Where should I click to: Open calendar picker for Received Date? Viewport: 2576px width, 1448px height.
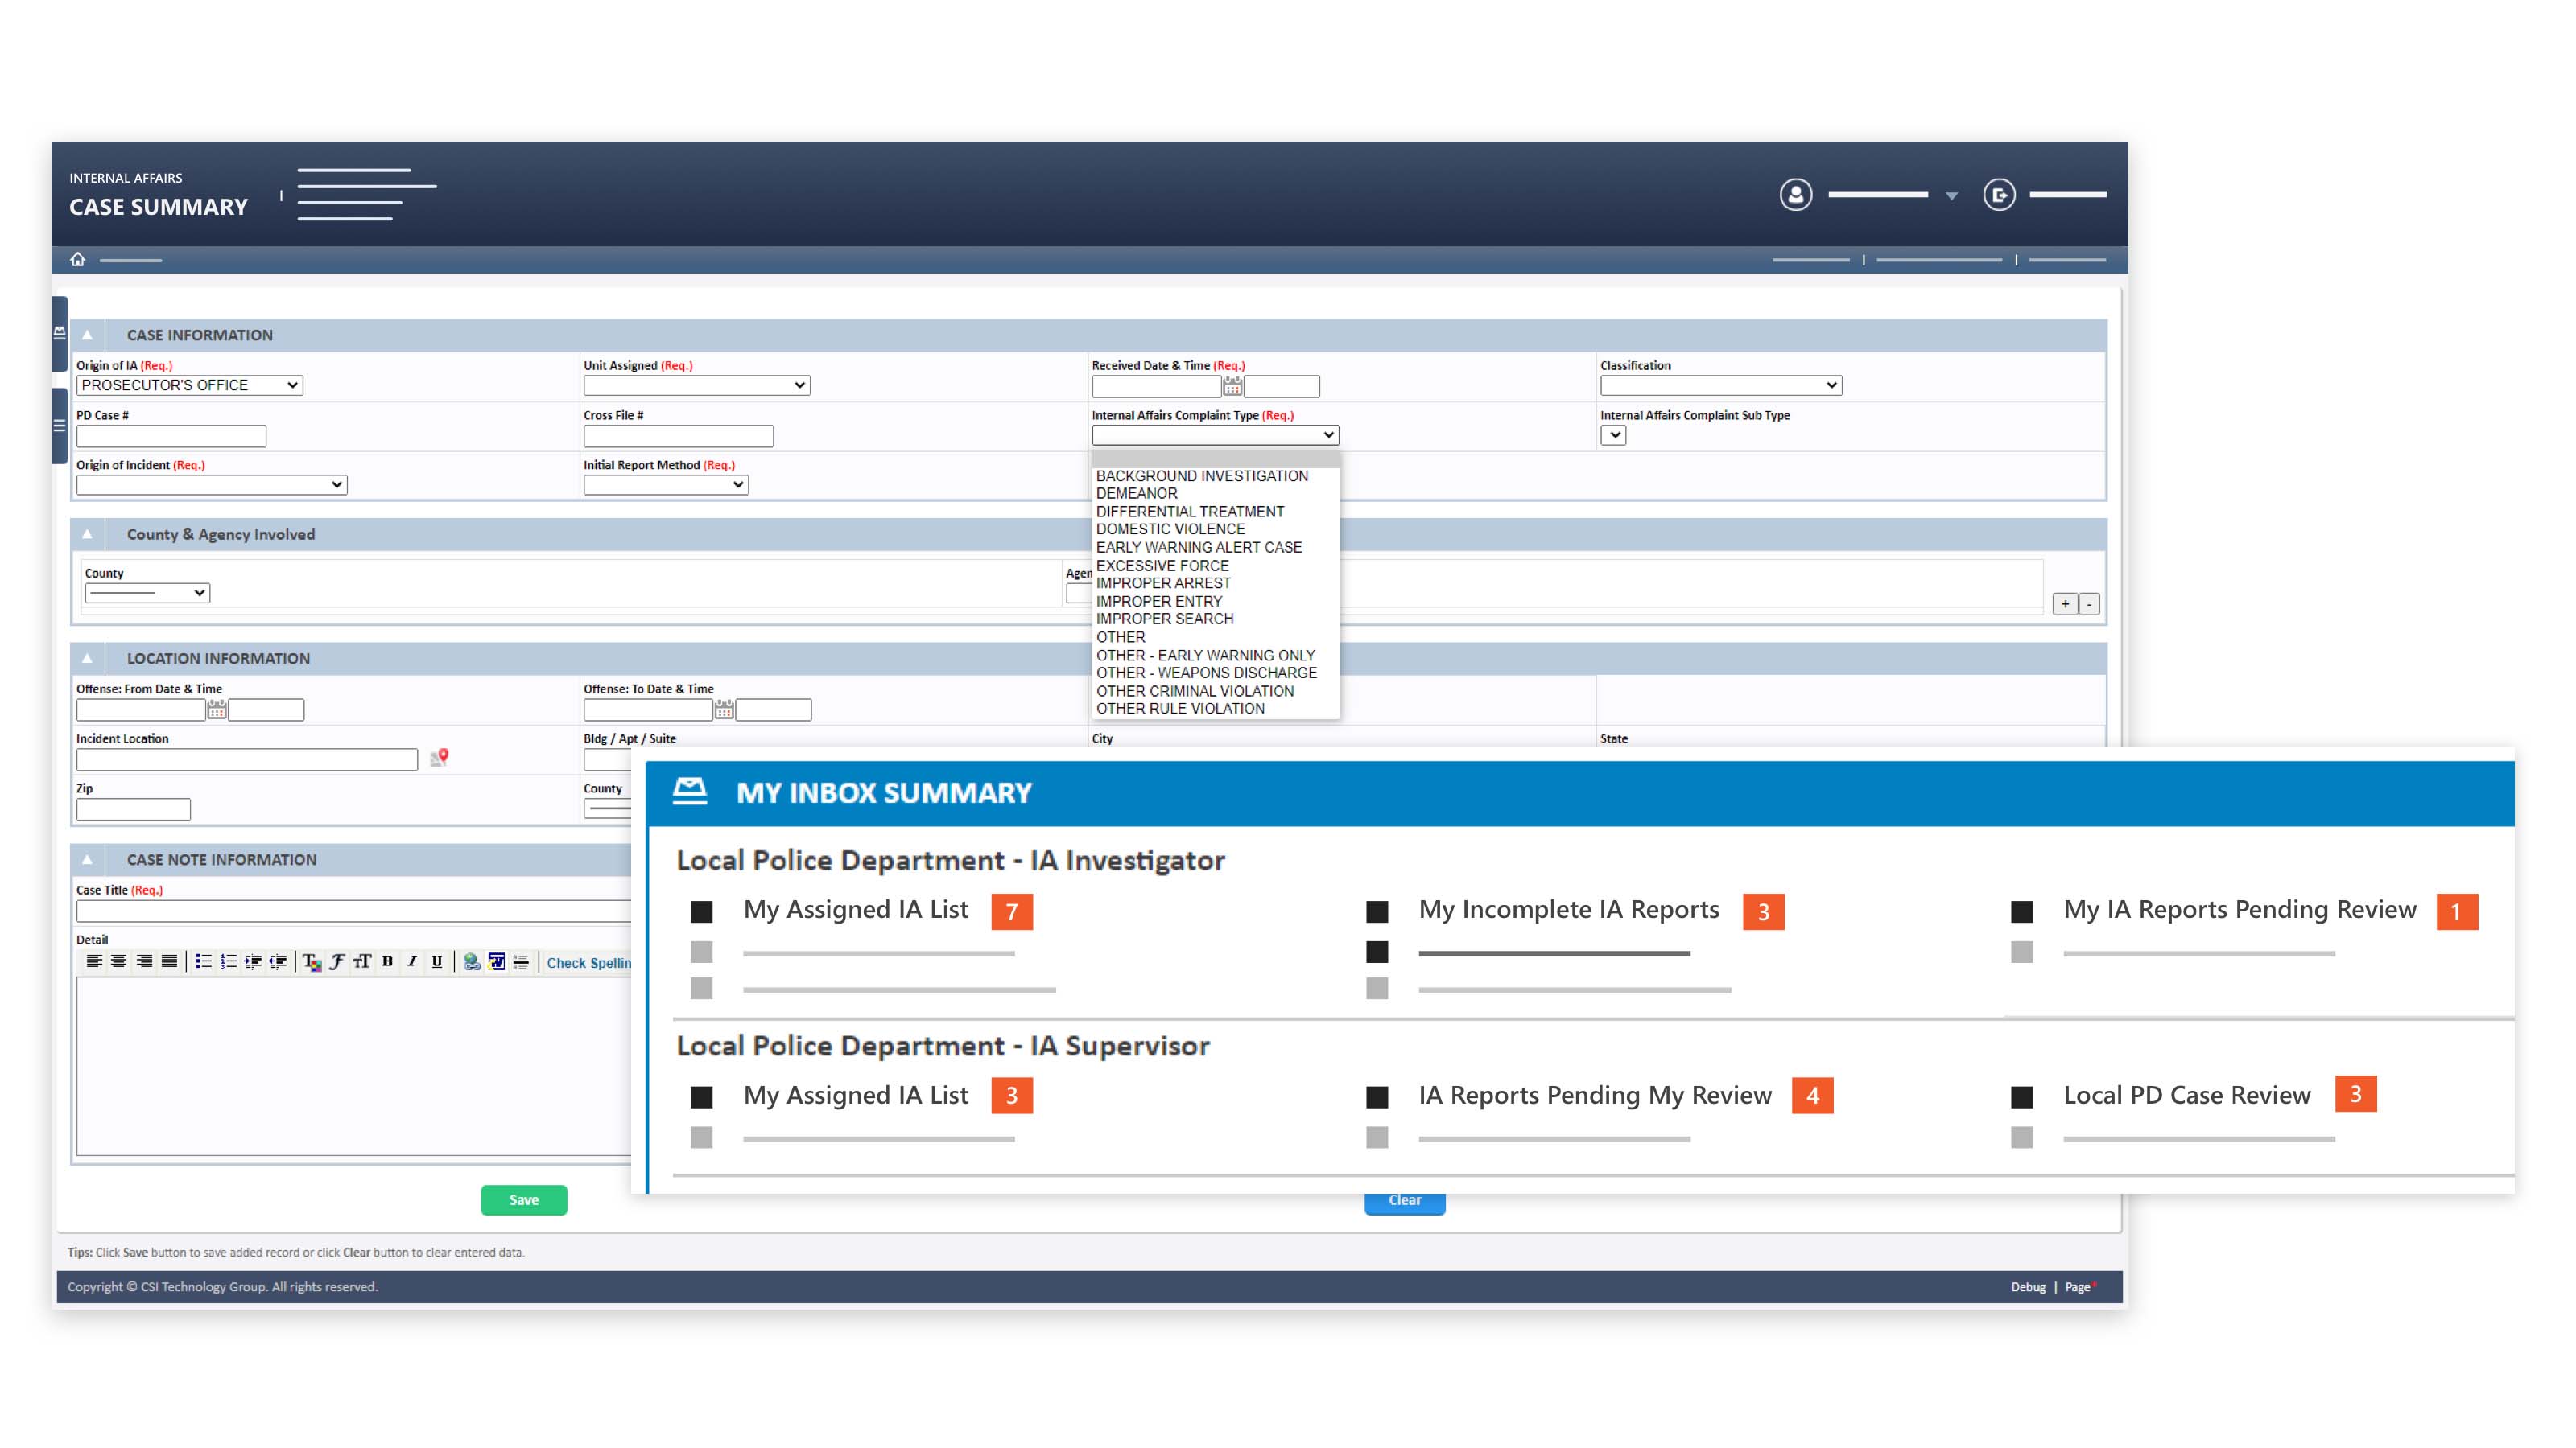[x=1232, y=386]
